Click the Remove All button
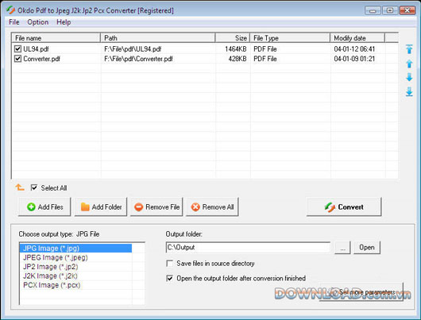The width and height of the screenshot is (421, 320). [212, 206]
